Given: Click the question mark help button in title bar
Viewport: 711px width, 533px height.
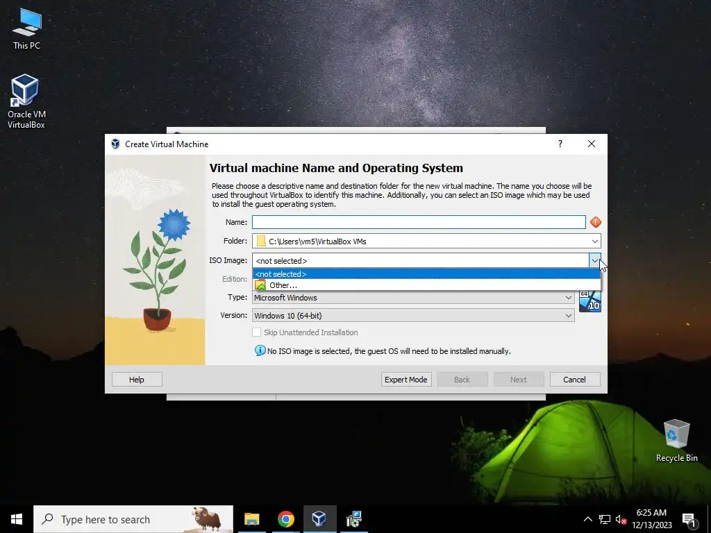Looking at the screenshot, I should (560, 144).
